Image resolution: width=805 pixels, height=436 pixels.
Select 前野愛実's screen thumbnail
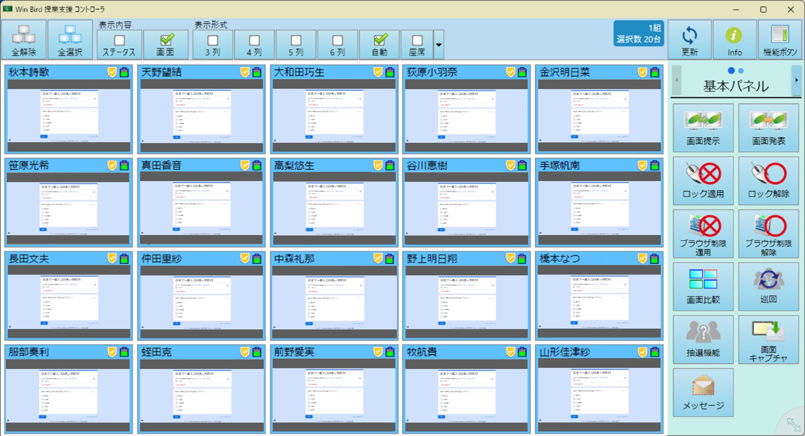(334, 396)
